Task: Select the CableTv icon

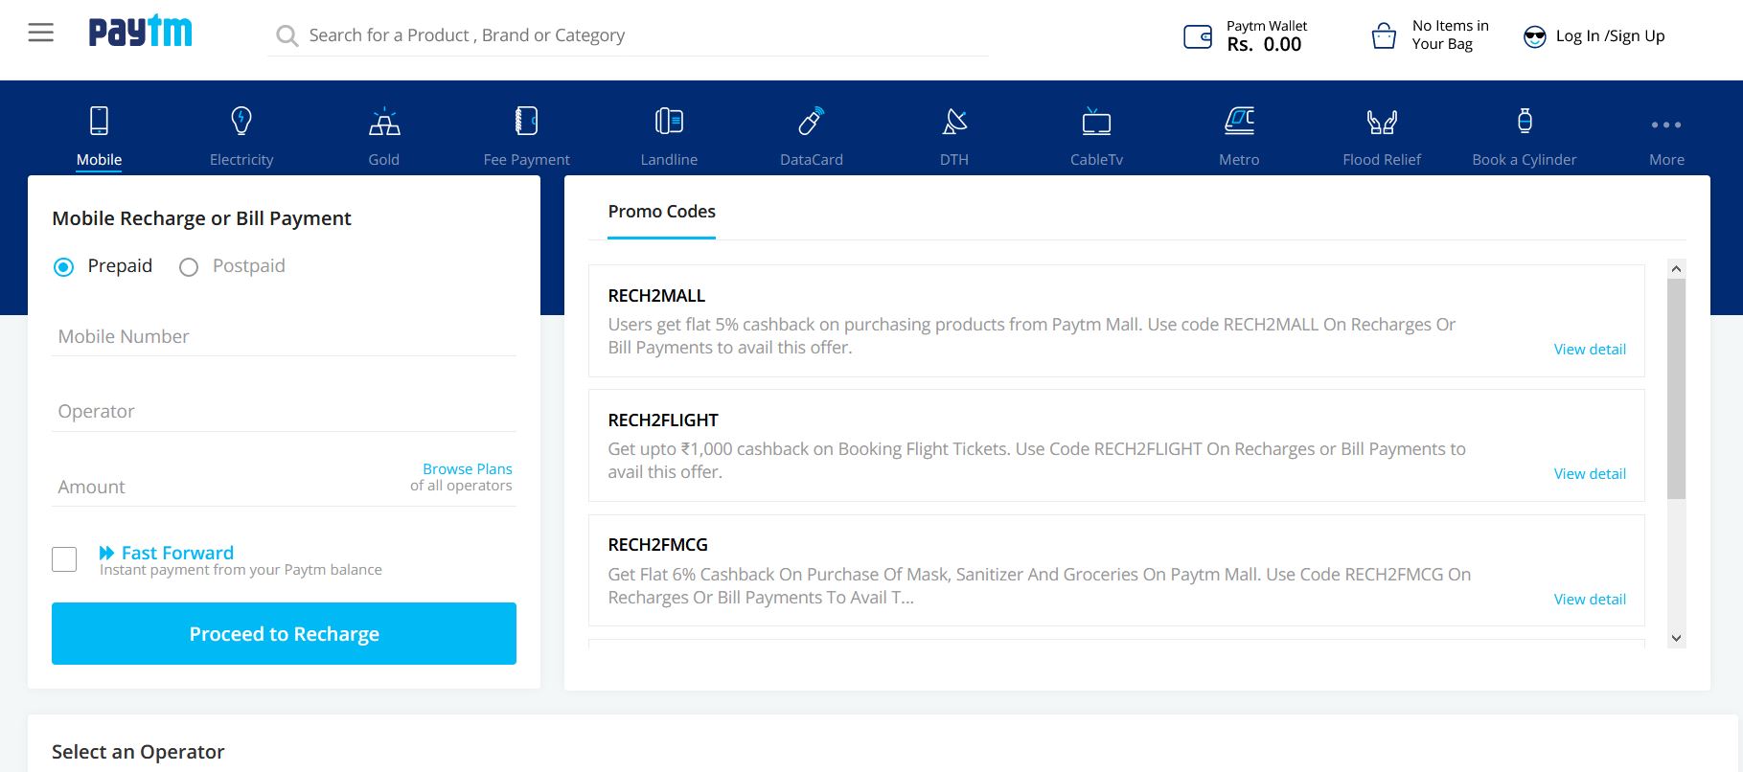Action: coord(1096,121)
